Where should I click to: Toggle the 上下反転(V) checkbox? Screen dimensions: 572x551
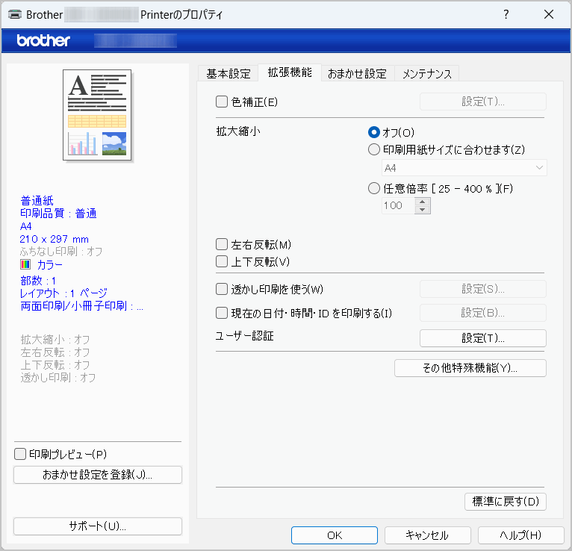coord(222,261)
